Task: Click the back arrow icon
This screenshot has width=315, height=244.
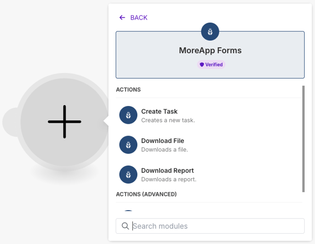Action: point(122,18)
